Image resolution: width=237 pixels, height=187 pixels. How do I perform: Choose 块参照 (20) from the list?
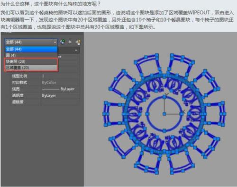[x=31, y=61]
